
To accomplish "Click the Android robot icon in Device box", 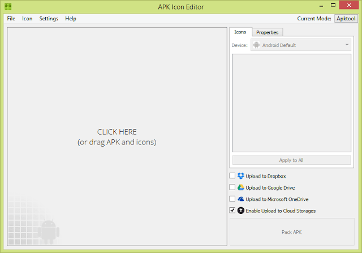I will (256, 45).
